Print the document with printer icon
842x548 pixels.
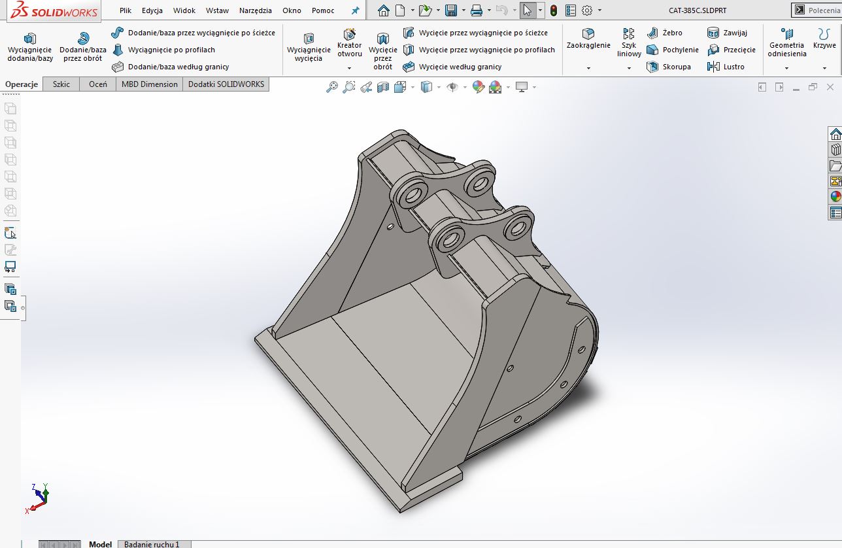click(477, 10)
